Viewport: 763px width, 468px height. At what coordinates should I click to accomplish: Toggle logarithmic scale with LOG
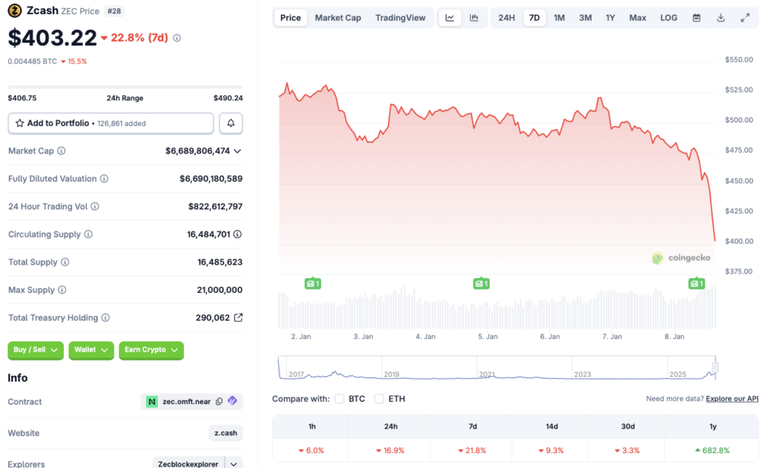click(668, 17)
